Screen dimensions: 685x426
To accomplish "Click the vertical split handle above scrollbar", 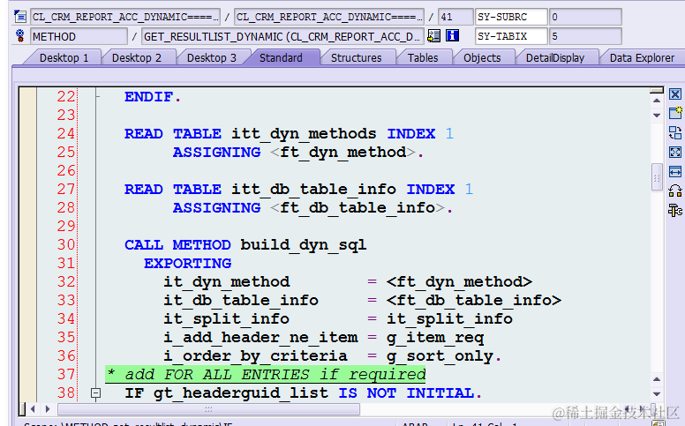I will point(657,90).
